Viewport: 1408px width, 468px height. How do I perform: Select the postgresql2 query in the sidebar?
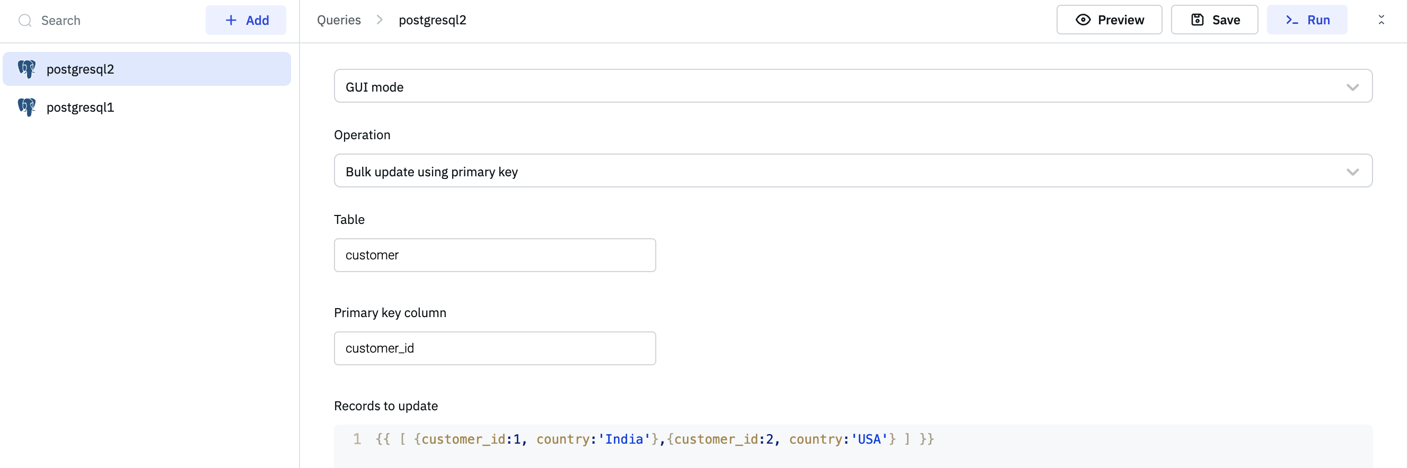click(81, 69)
